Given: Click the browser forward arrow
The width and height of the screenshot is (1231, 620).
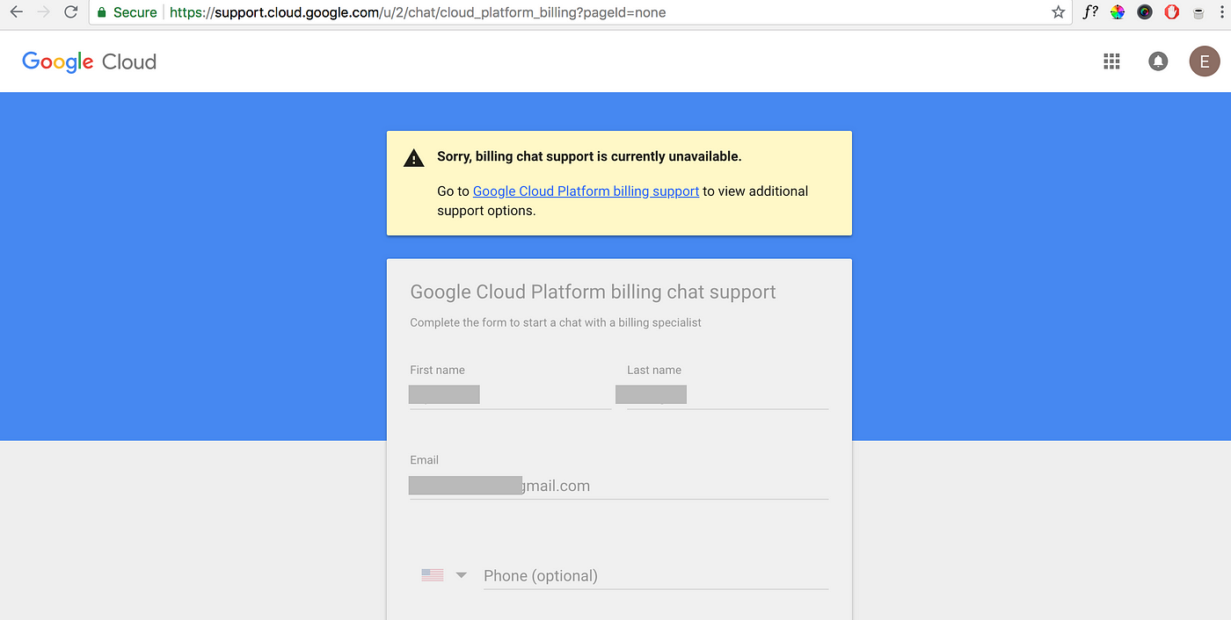Looking at the screenshot, I should (44, 13).
